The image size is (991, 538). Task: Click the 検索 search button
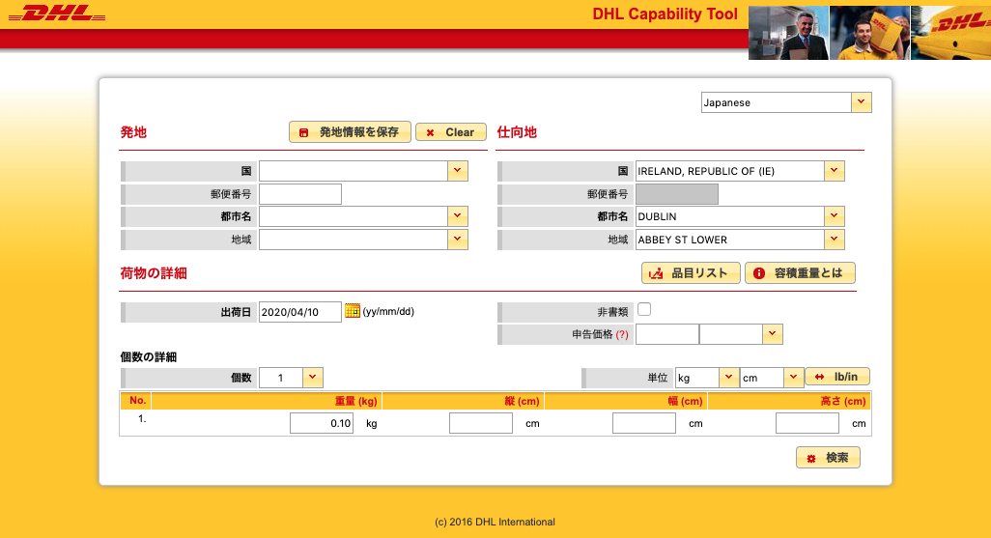click(x=828, y=458)
